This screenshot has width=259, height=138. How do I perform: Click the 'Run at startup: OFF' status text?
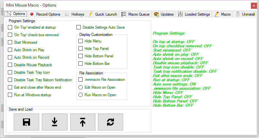coord(171,80)
